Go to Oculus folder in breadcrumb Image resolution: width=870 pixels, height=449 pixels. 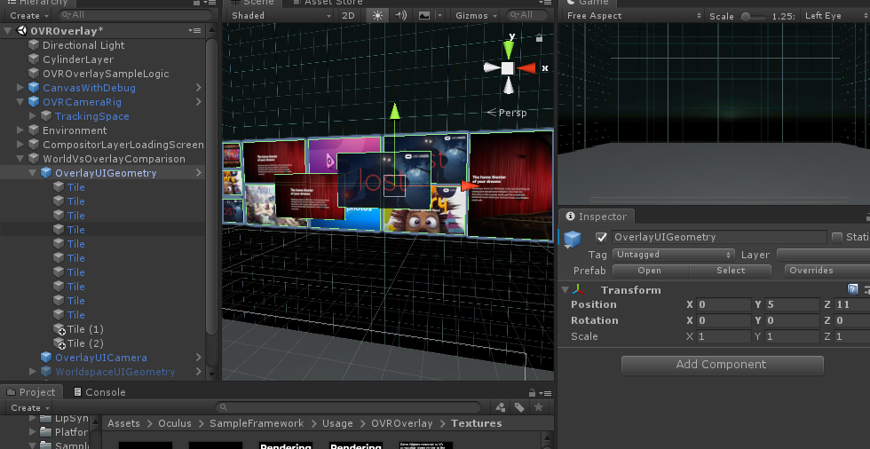click(175, 423)
